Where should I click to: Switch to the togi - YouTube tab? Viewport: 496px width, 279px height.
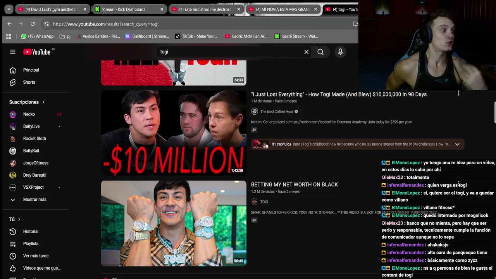click(x=341, y=9)
